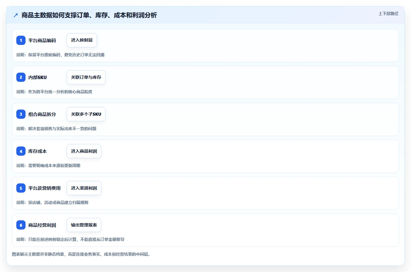Click the number 5 step badge
This screenshot has width=411, height=272.
(21, 188)
